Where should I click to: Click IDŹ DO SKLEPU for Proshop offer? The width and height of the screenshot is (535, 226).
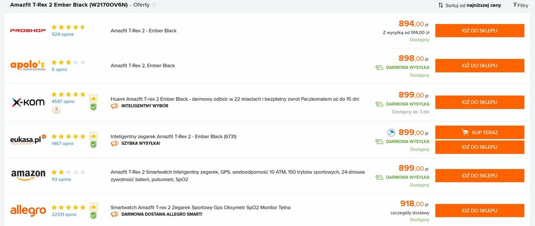[x=480, y=31]
